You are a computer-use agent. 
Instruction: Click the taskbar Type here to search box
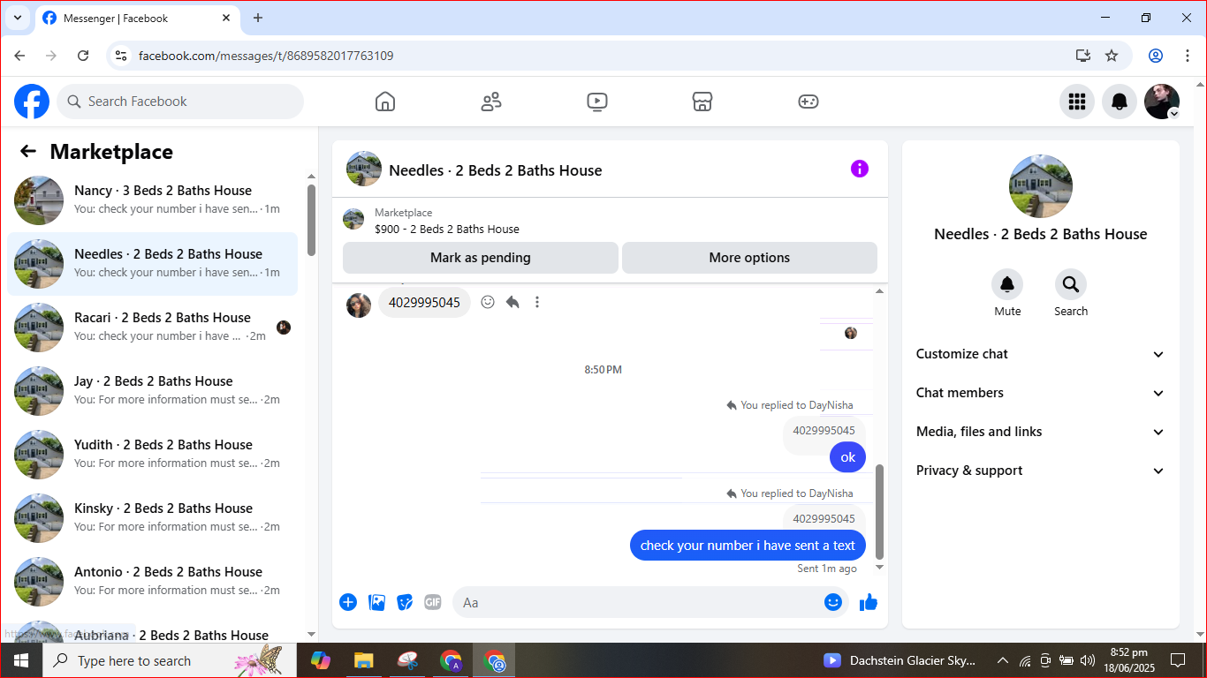168,660
